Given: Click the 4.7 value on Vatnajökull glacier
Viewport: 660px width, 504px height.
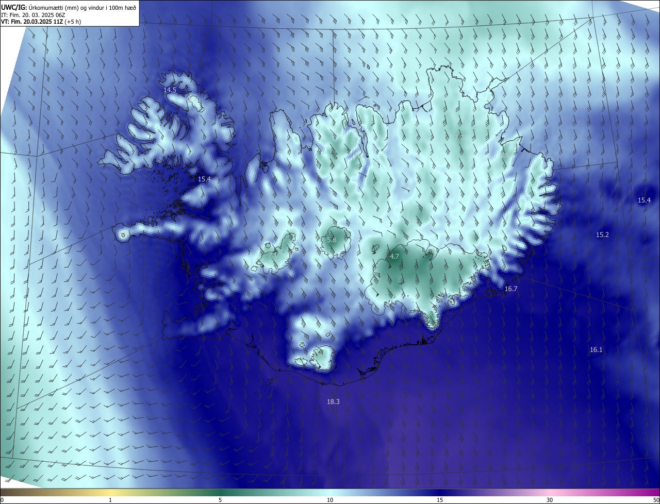Looking at the screenshot, I should (x=394, y=256).
